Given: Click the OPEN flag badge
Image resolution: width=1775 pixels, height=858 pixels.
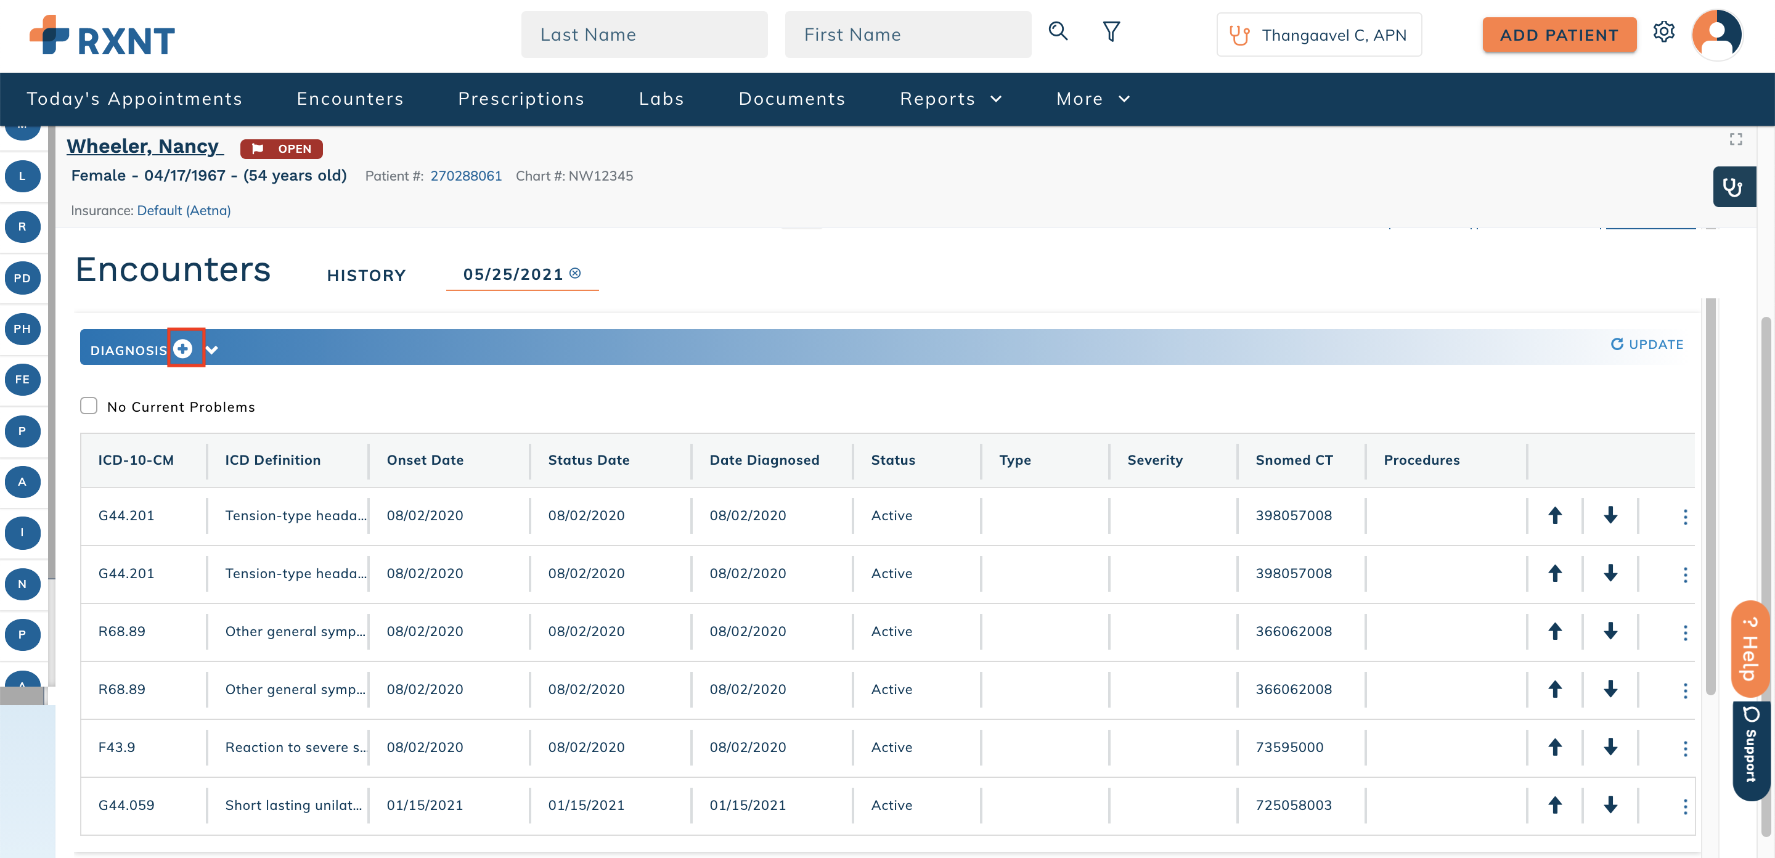Looking at the screenshot, I should pyautogui.click(x=281, y=148).
